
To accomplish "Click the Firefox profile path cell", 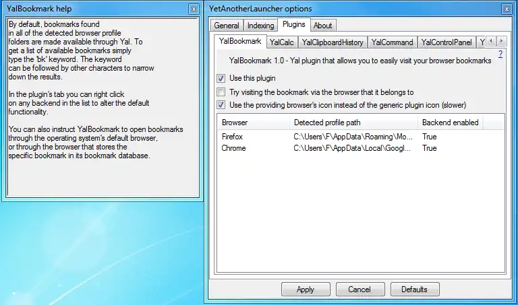I will (x=353, y=137).
